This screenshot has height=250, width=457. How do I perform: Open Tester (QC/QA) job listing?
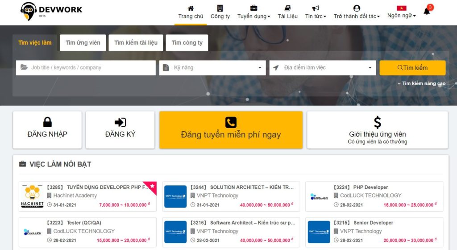74,223
